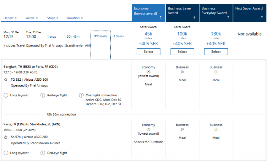Collapse the flight Details section
The image size is (267, 161).
(101, 36)
